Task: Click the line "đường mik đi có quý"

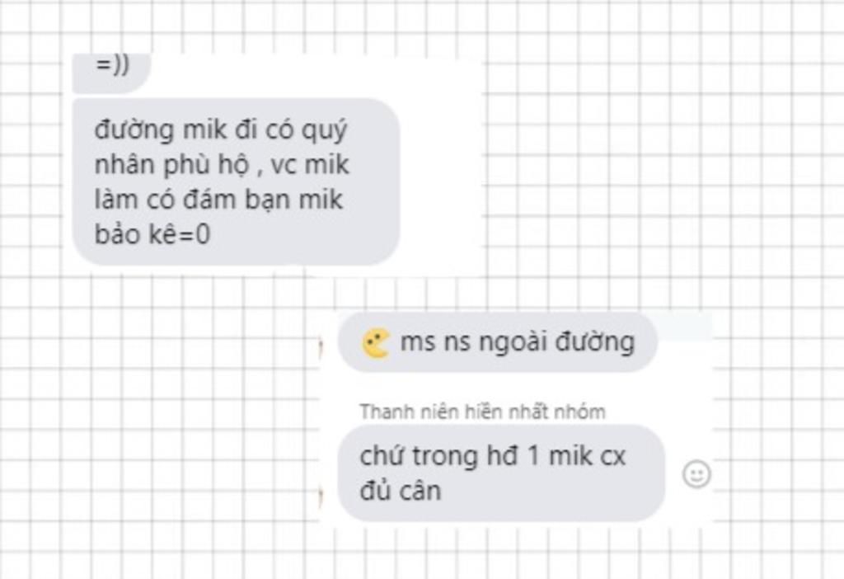Action: pyautogui.click(x=221, y=131)
